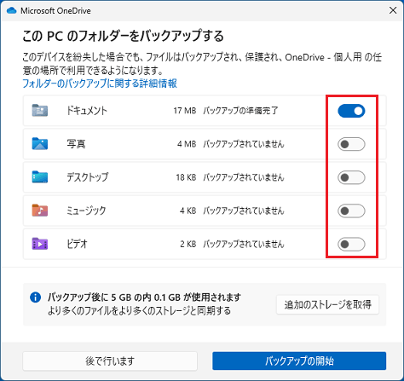The width and height of the screenshot is (404, 381).
Task: Close the Microsoft OneDrive dialog
Action: [393, 10]
